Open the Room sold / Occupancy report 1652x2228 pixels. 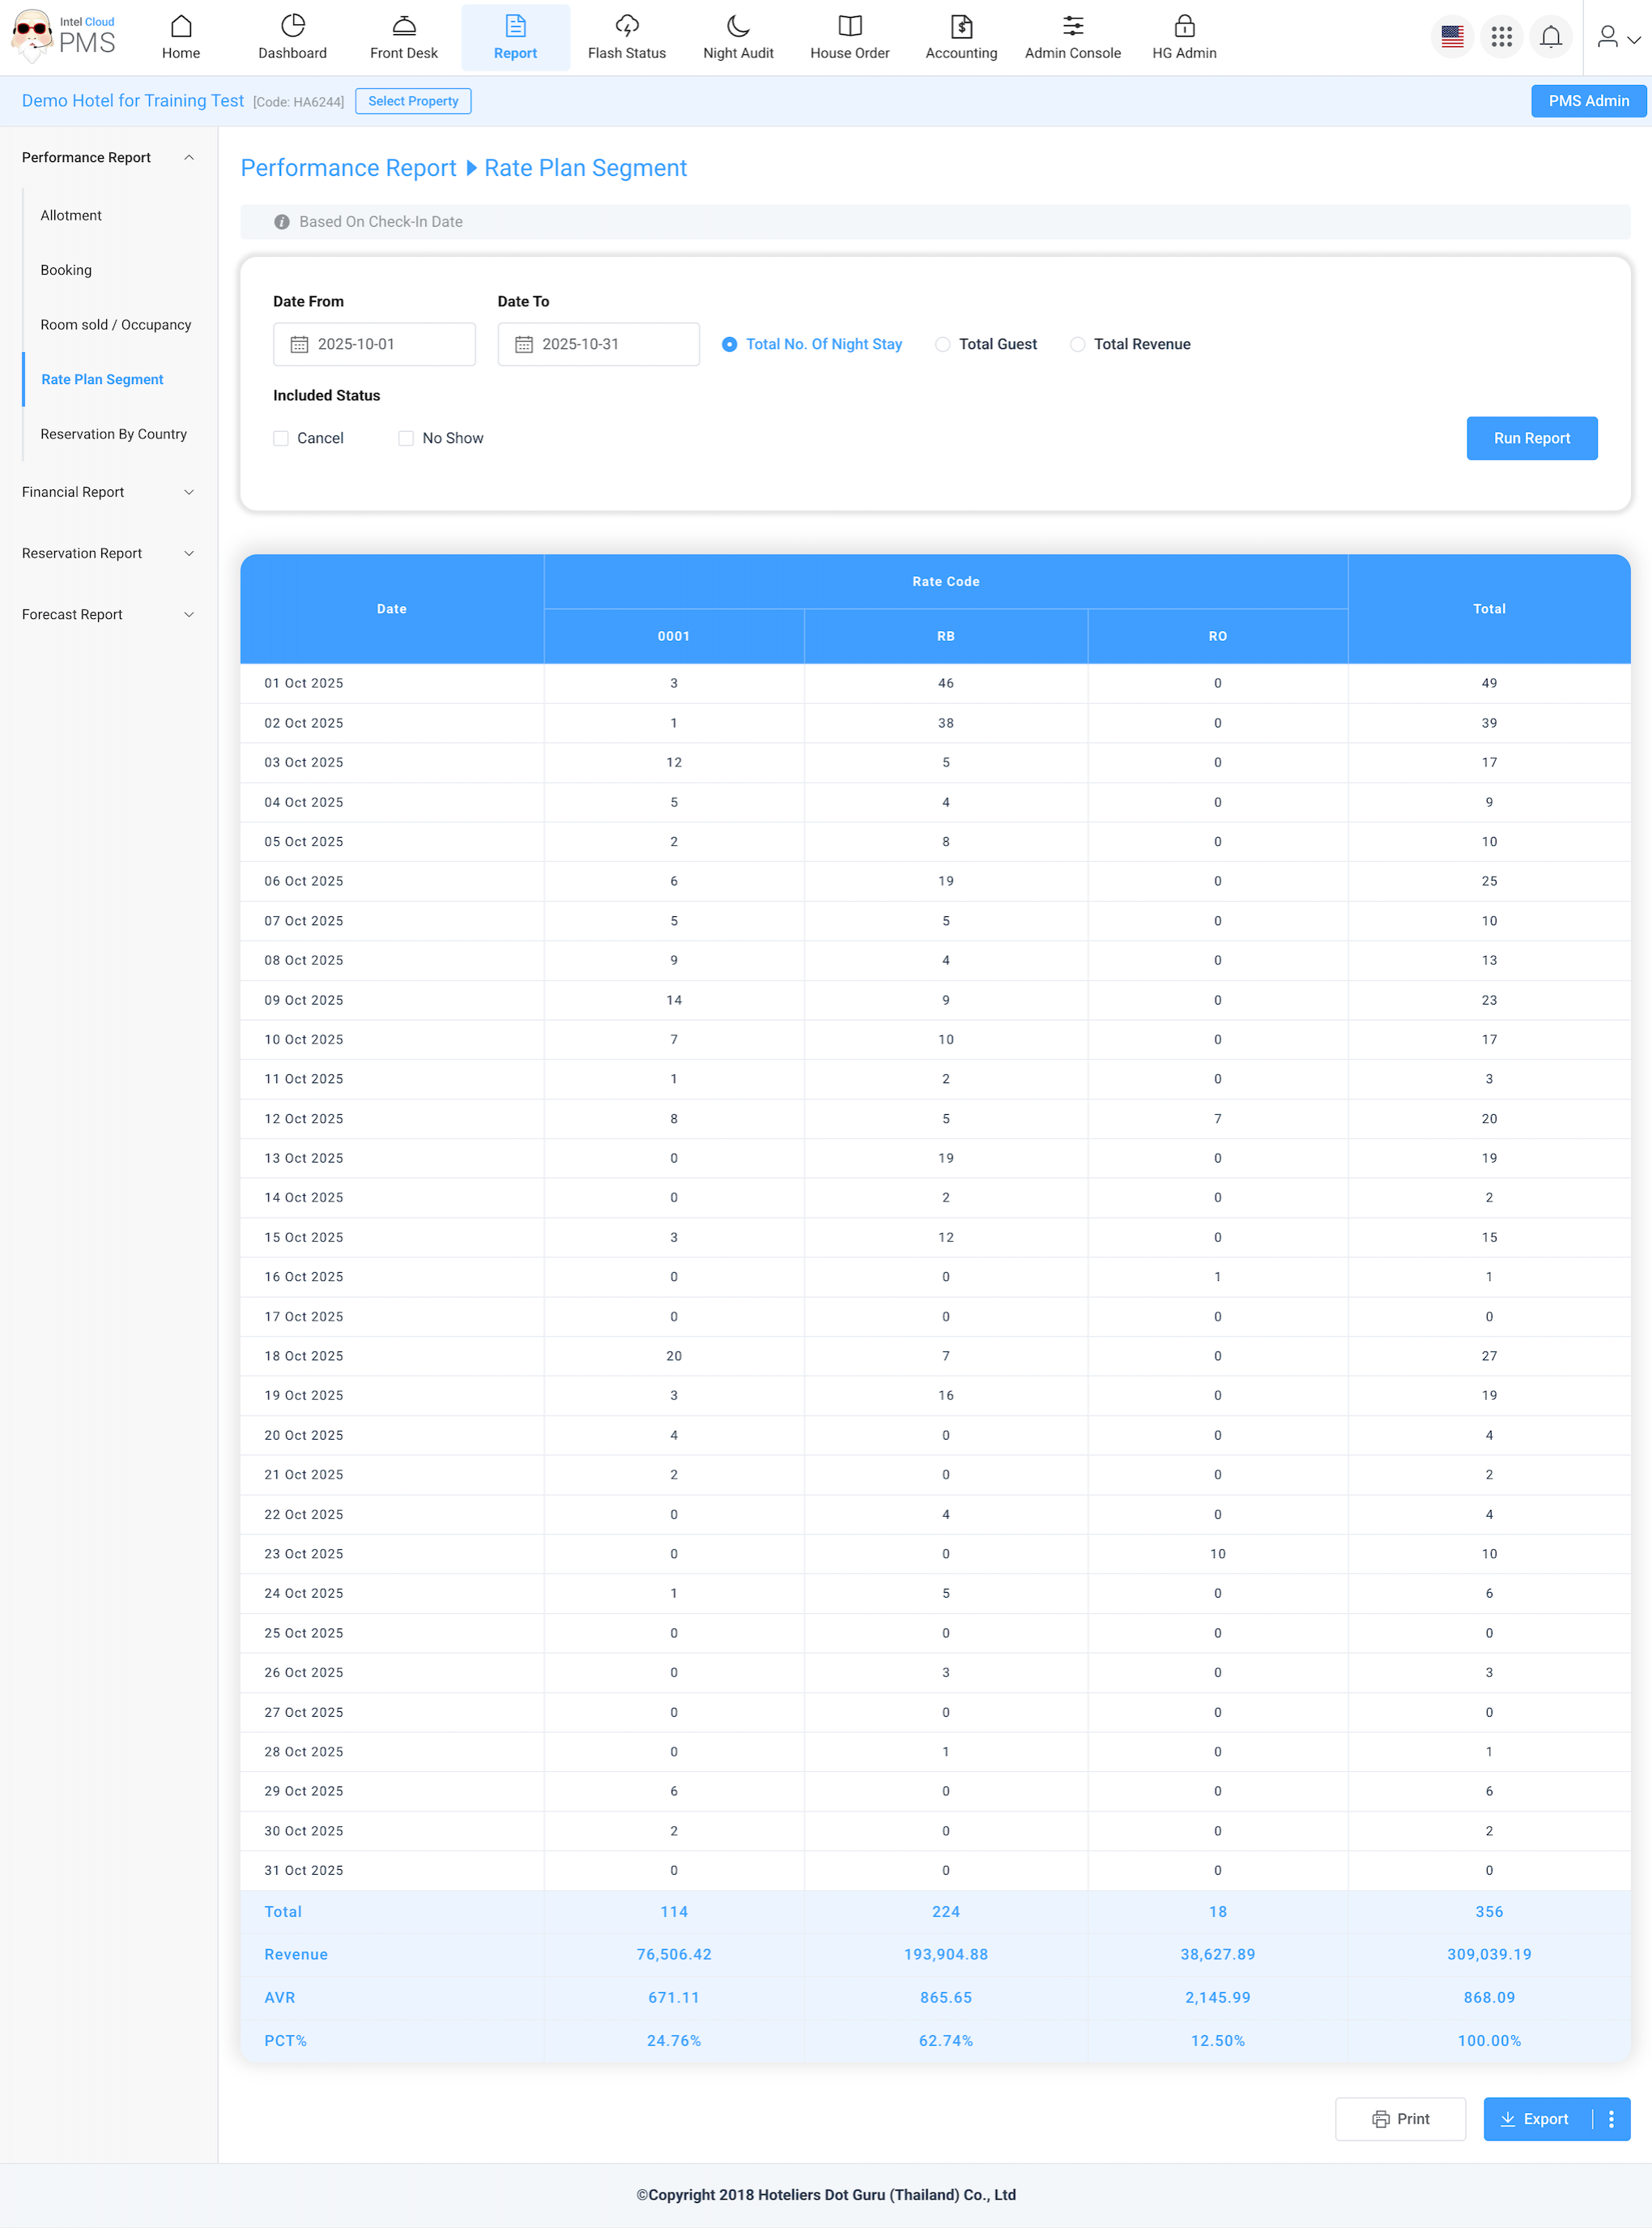[116, 325]
